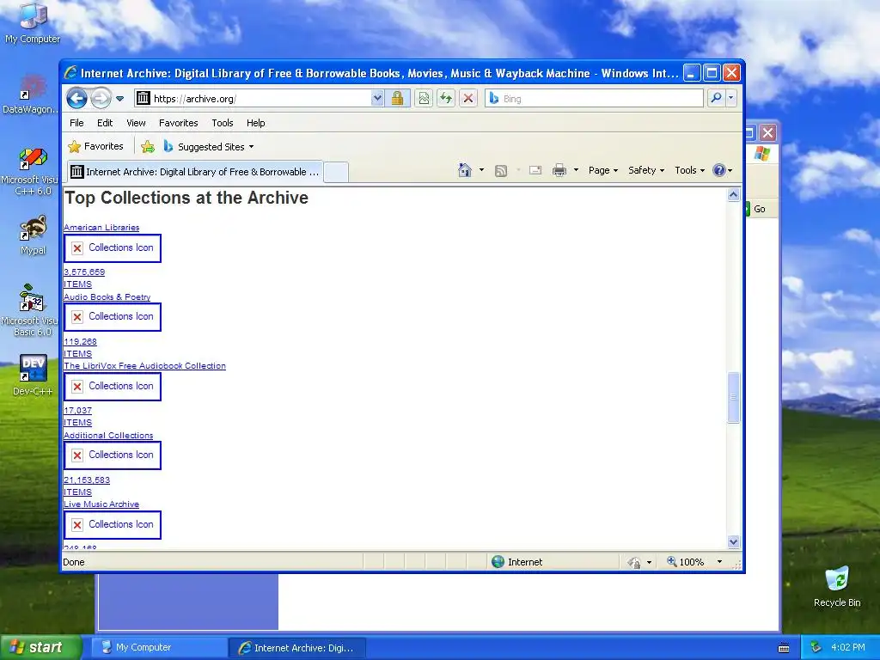This screenshot has height=660, width=880.
Task: Click the 17,037 item count link
Action: click(77, 411)
